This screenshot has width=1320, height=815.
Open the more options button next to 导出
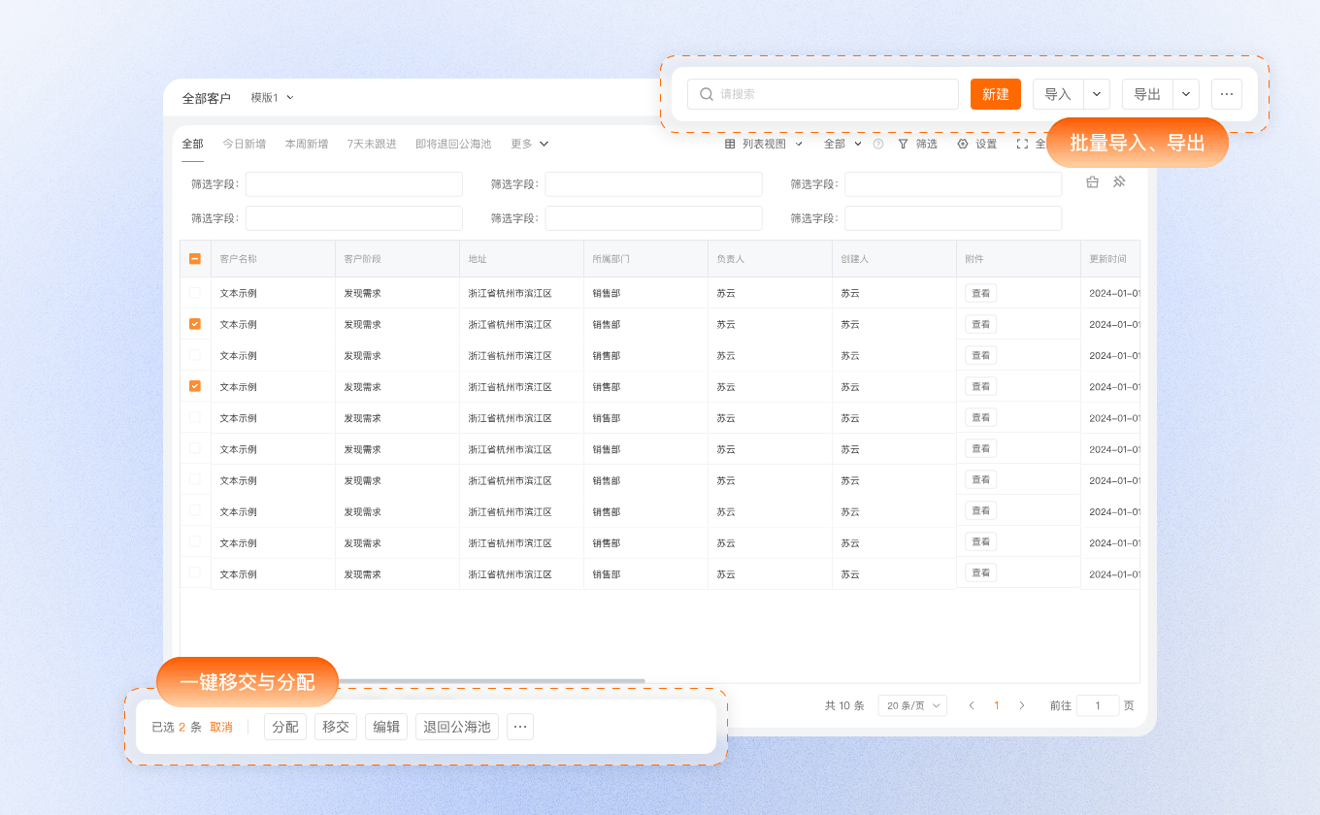(x=1227, y=94)
